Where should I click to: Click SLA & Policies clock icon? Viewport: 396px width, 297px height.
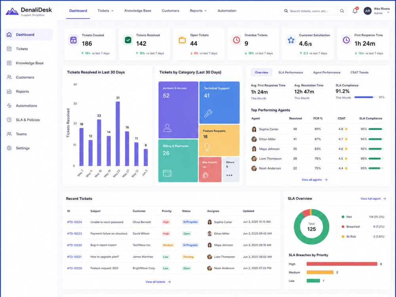click(x=9, y=120)
